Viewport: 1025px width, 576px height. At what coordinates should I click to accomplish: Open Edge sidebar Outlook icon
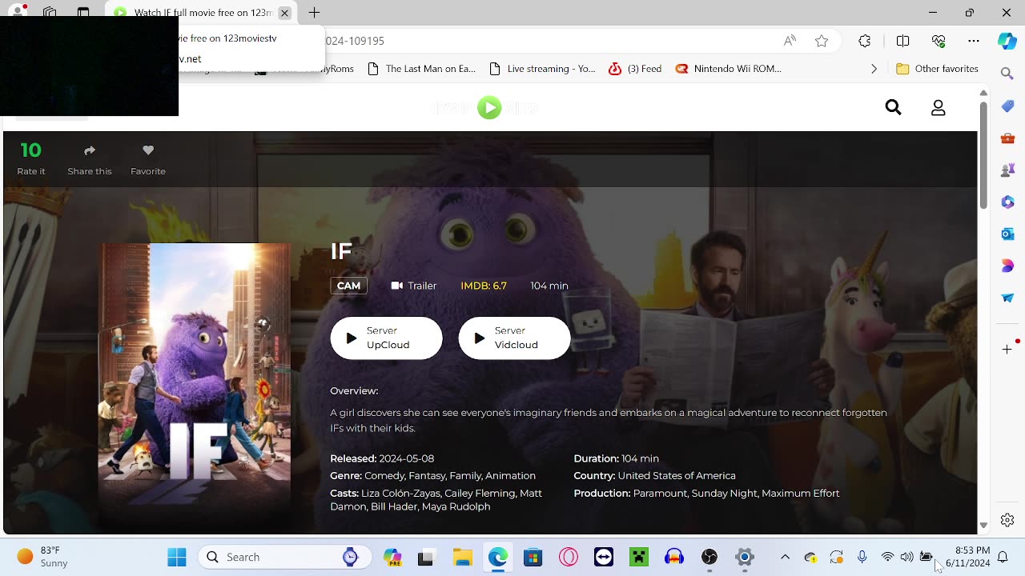pos(1007,234)
